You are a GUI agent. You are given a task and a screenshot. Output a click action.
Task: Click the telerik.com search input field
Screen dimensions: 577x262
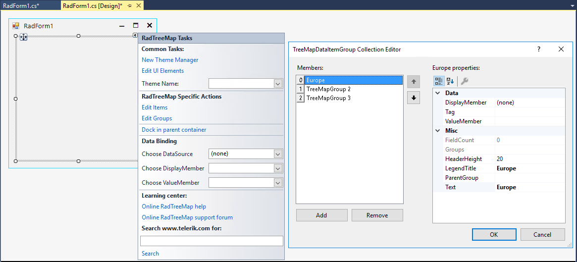coord(211,241)
